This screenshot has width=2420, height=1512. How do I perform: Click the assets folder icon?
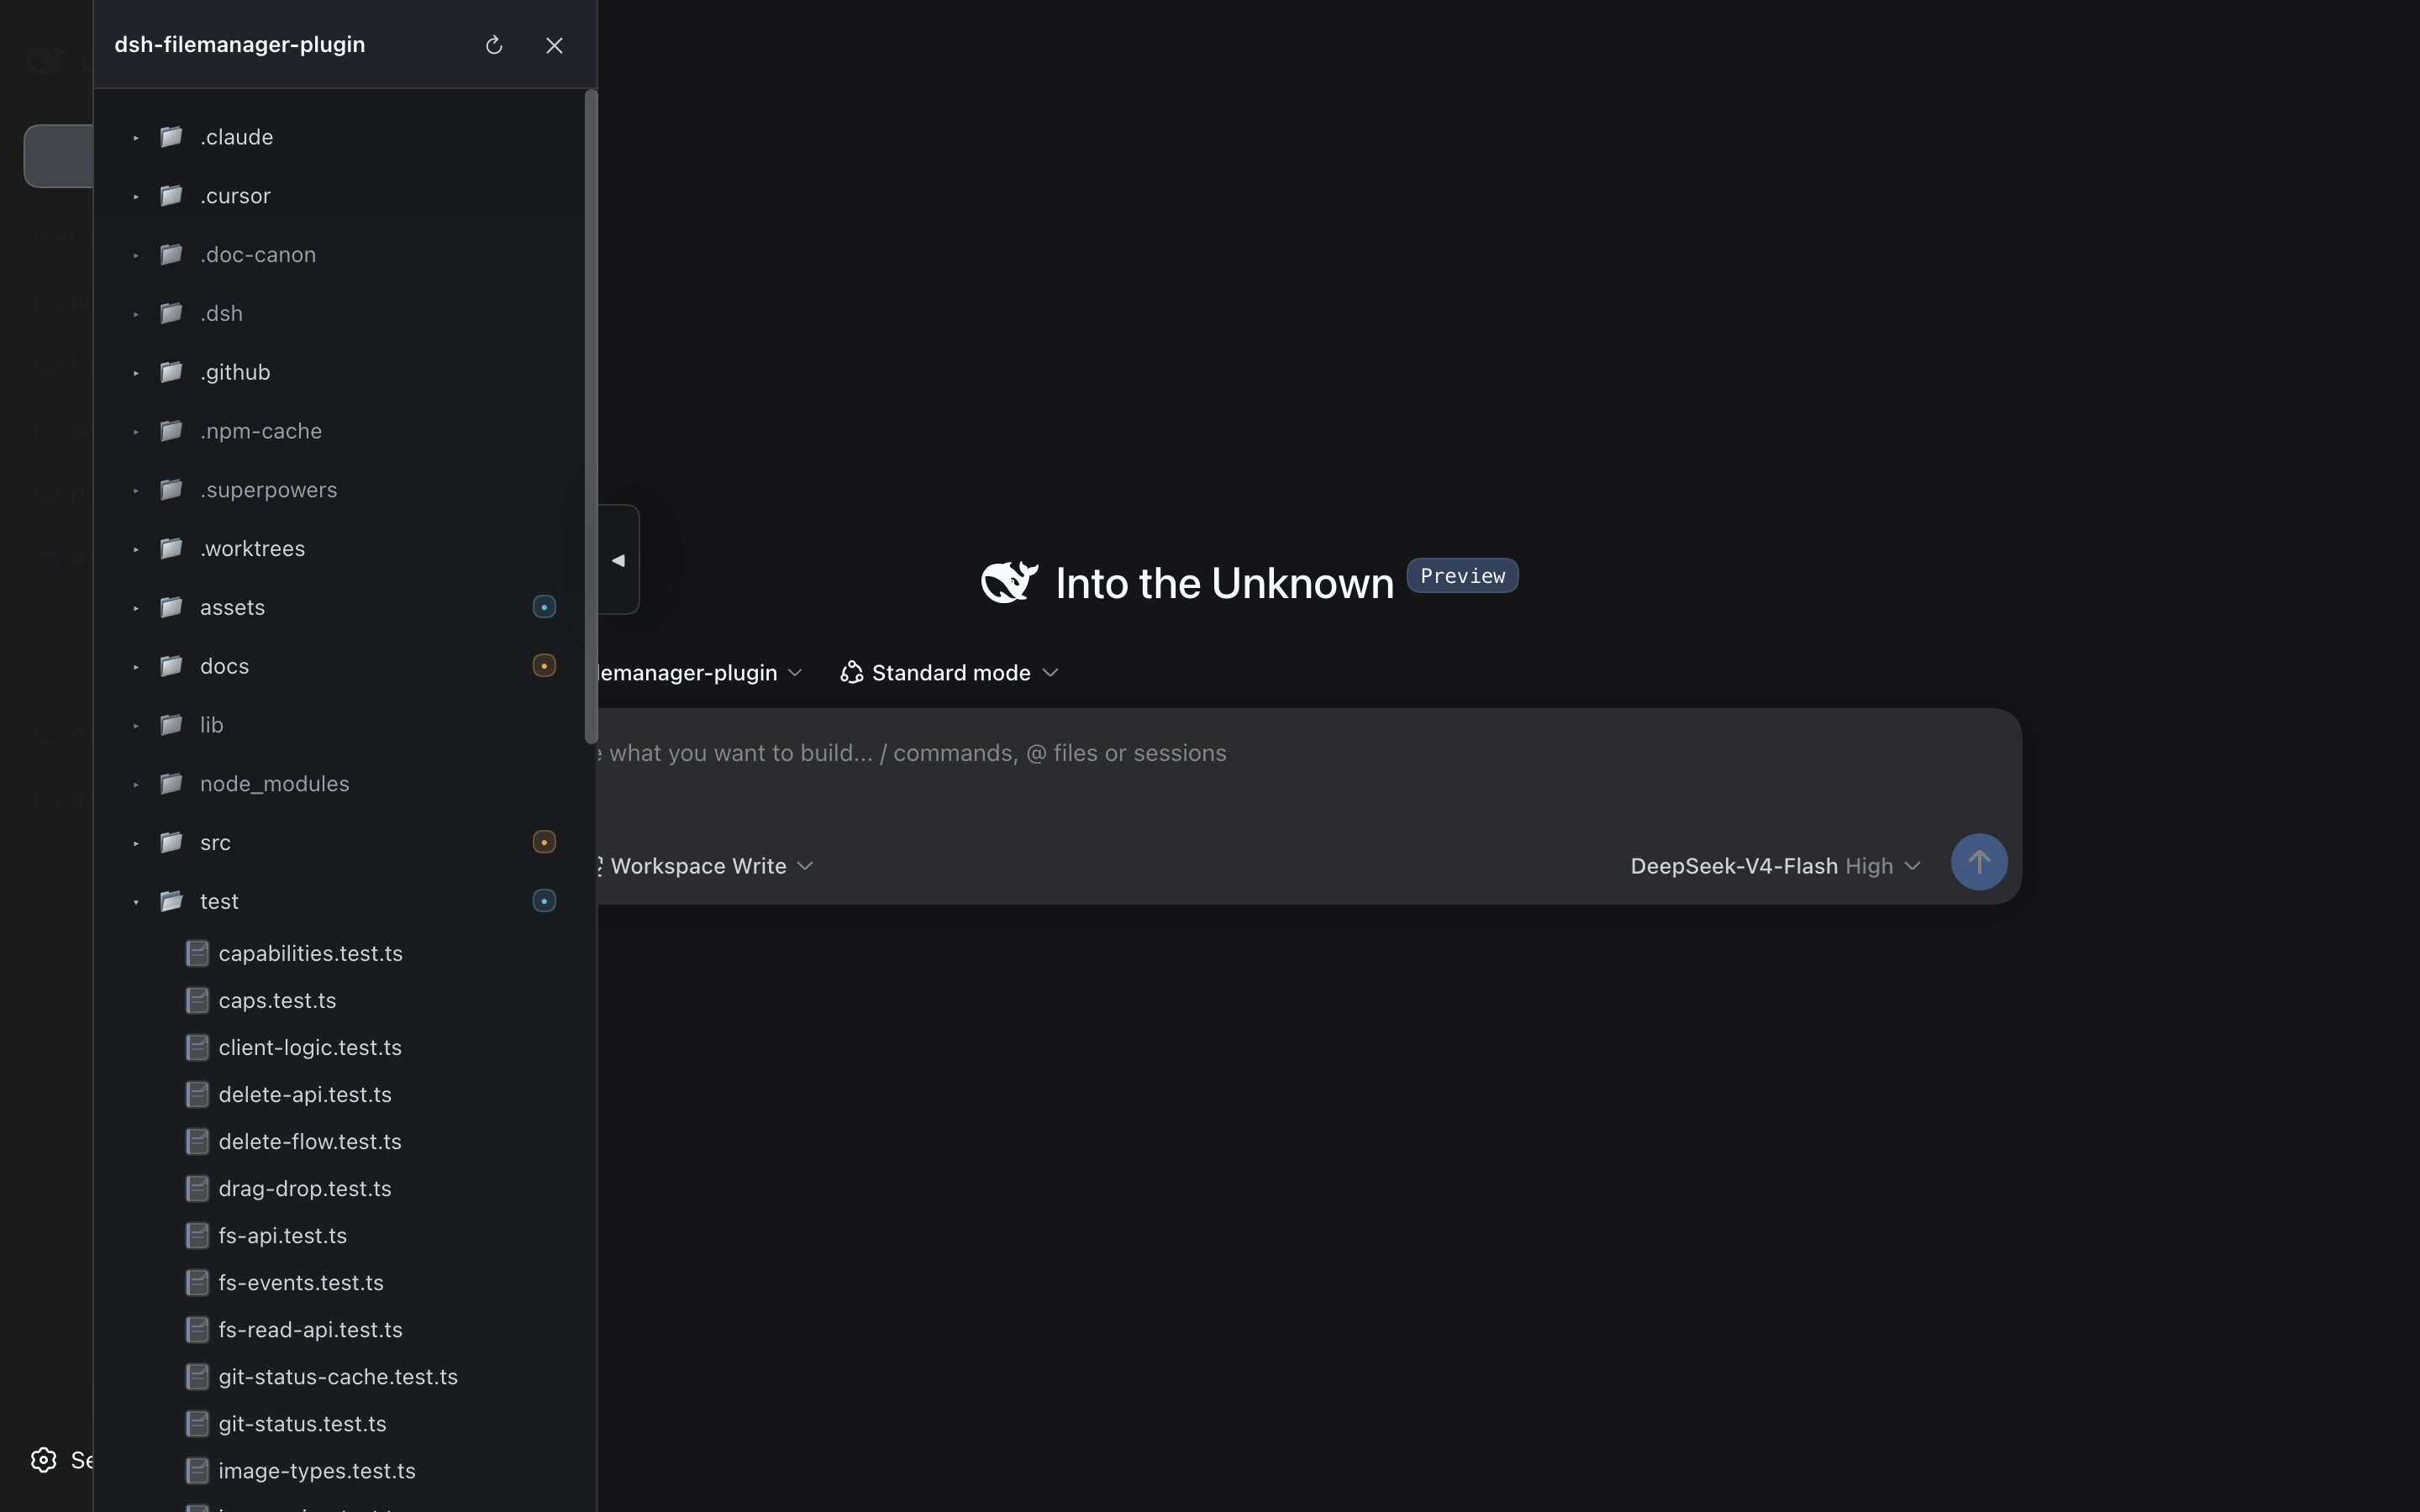click(171, 607)
